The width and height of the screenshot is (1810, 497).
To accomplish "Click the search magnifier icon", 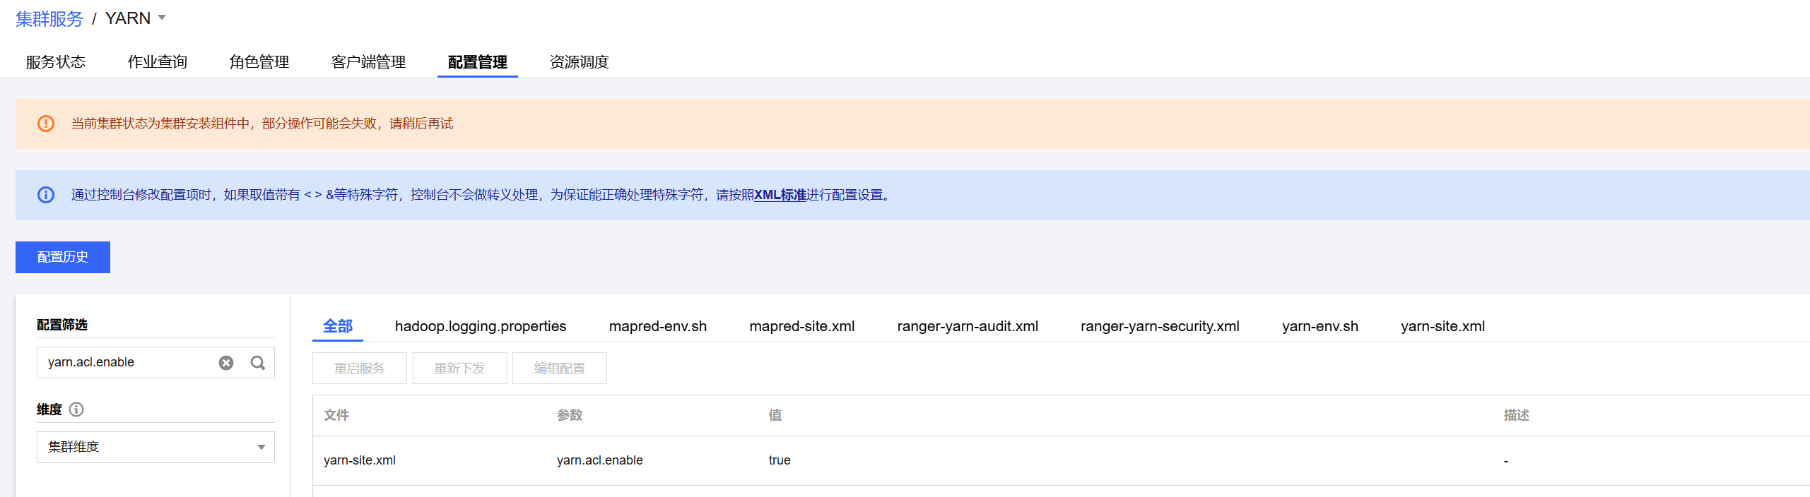I will (258, 363).
